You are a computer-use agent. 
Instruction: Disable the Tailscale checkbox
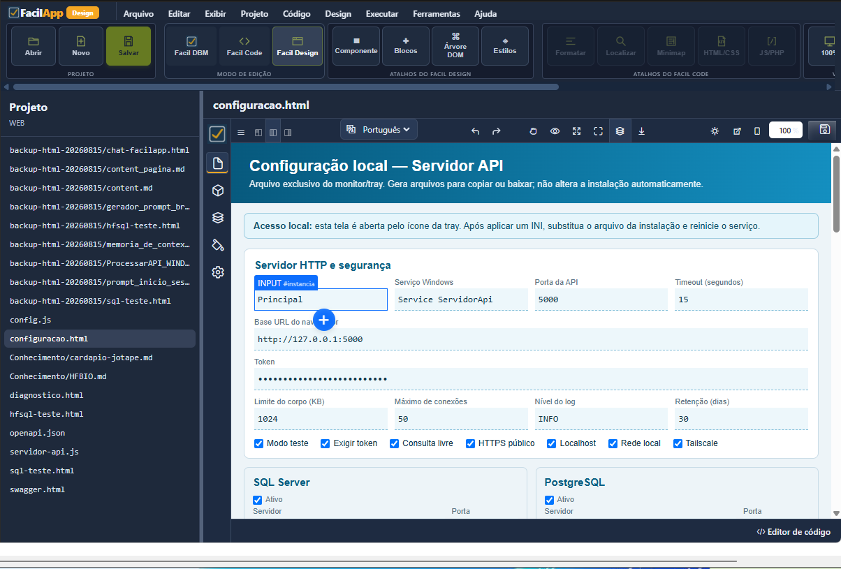click(x=678, y=443)
